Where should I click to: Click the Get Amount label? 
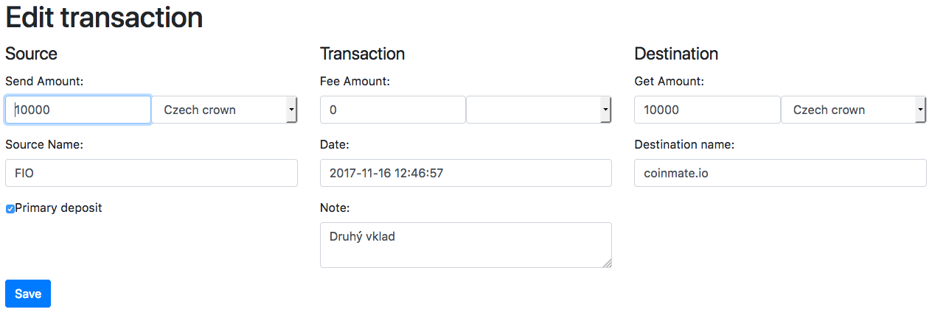(x=669, y=81)
